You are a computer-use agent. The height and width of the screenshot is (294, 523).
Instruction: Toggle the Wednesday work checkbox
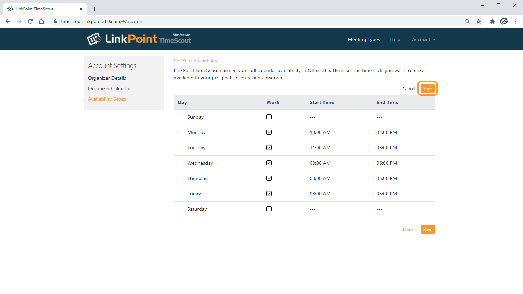click(x=269, y=163)
